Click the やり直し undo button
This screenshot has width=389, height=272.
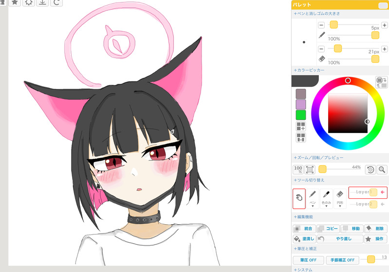[x=340, y=239]
